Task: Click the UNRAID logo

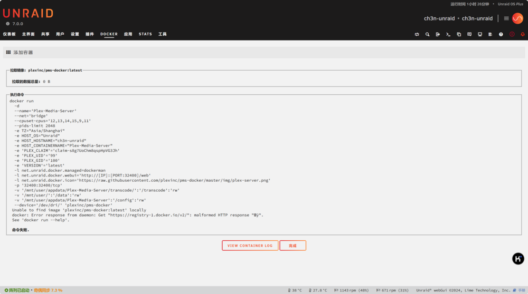Action: point(29,14)
